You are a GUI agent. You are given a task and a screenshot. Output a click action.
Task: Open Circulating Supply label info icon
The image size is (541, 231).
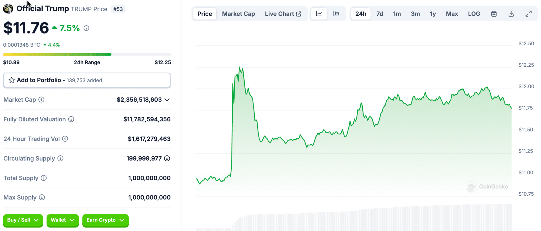60,158
